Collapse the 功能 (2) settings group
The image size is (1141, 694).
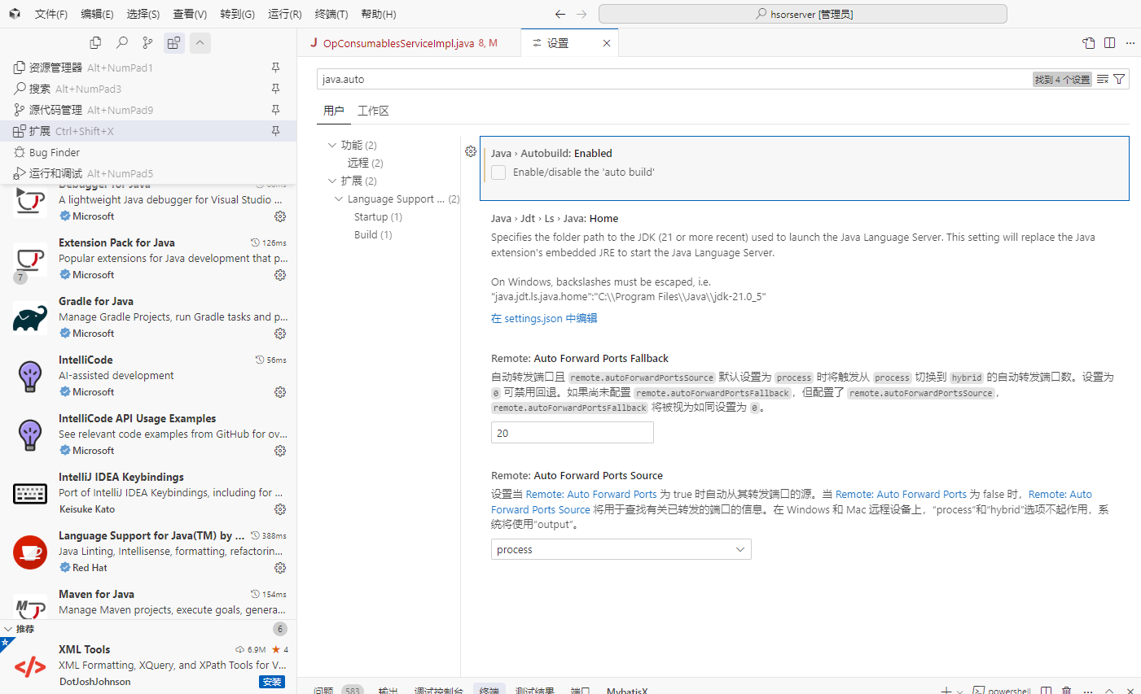coord(332,145)
